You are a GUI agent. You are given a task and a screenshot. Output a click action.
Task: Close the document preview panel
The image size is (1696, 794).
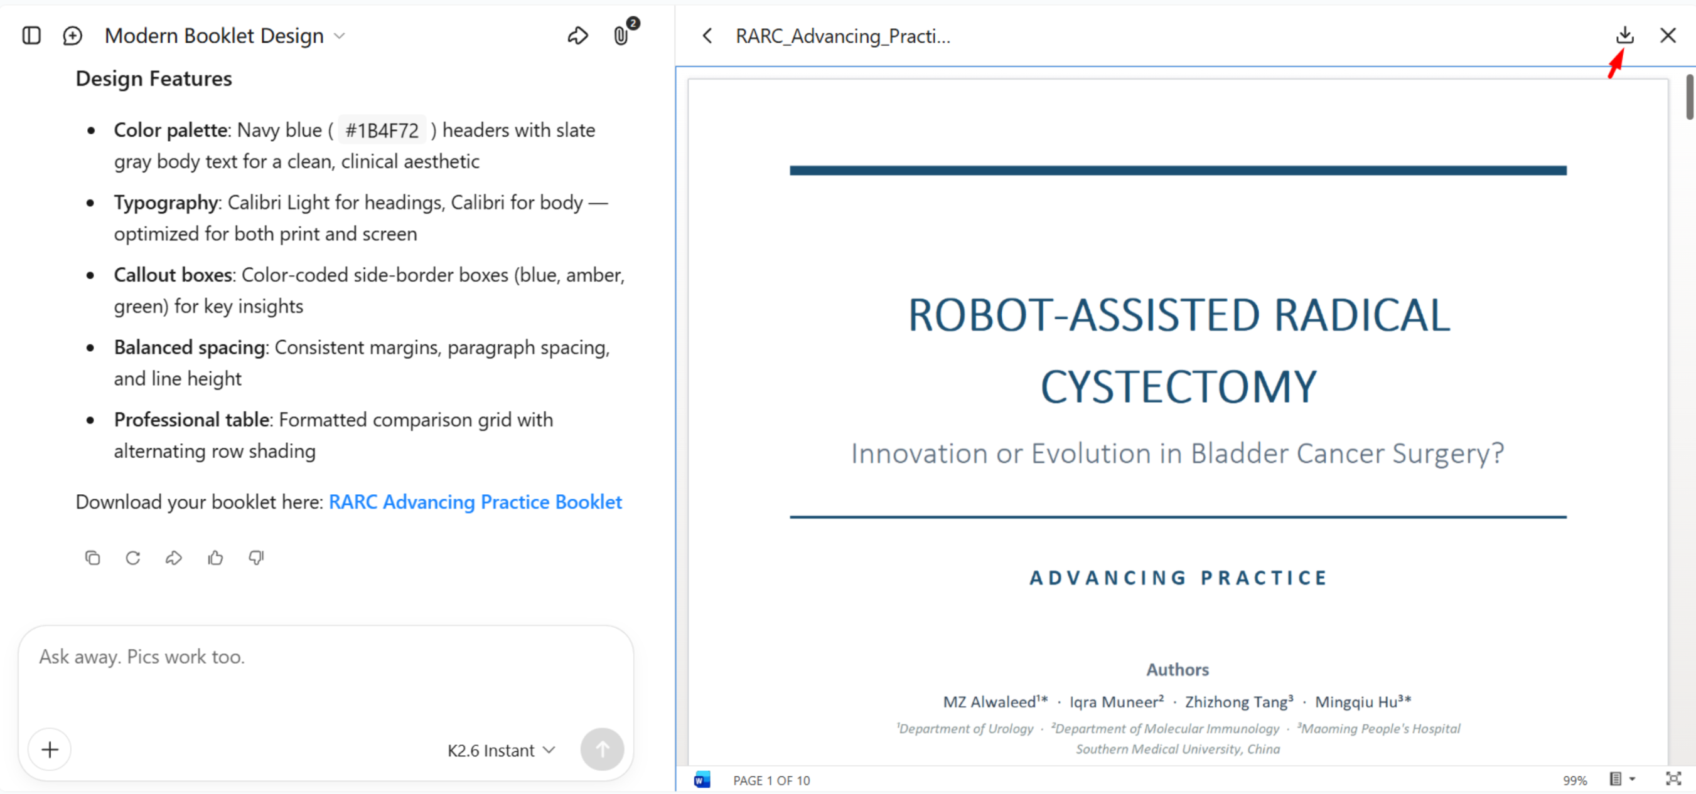(1668, 35)
